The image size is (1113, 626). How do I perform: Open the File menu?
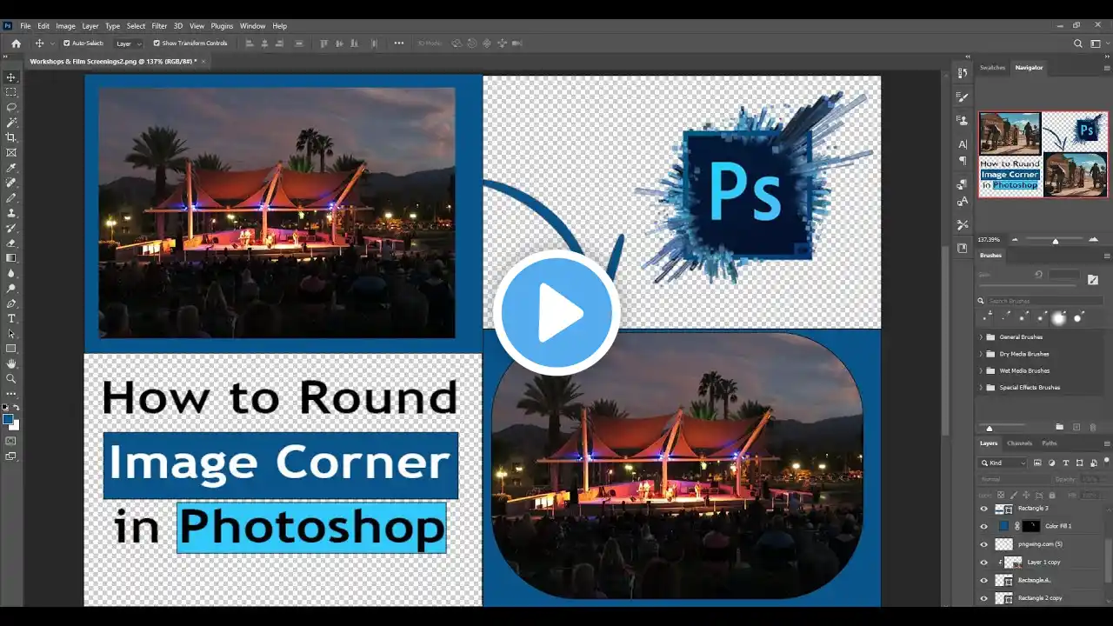tap(25, 26)
